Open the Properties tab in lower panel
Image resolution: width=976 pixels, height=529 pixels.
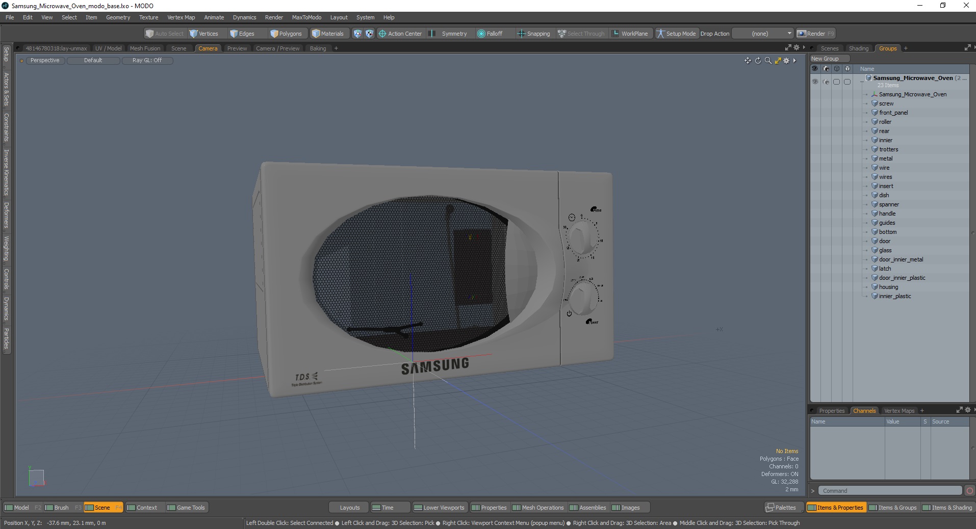click(x=832, y=411)
